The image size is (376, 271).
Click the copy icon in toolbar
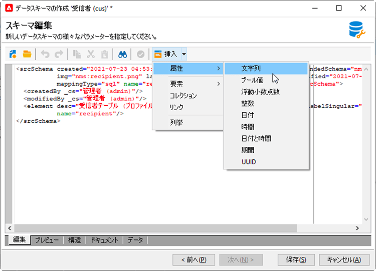coord(77,54)
